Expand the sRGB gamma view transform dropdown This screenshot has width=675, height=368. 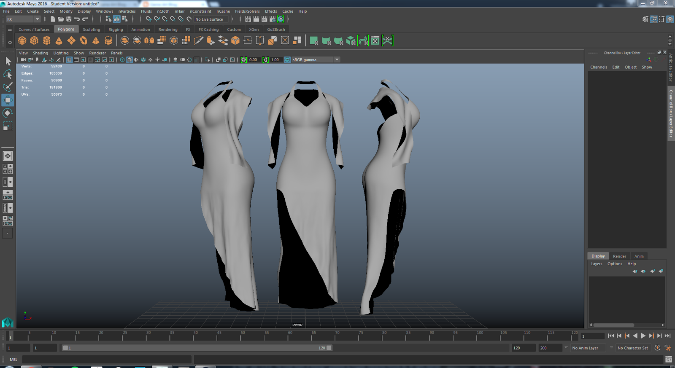[337, 60]
